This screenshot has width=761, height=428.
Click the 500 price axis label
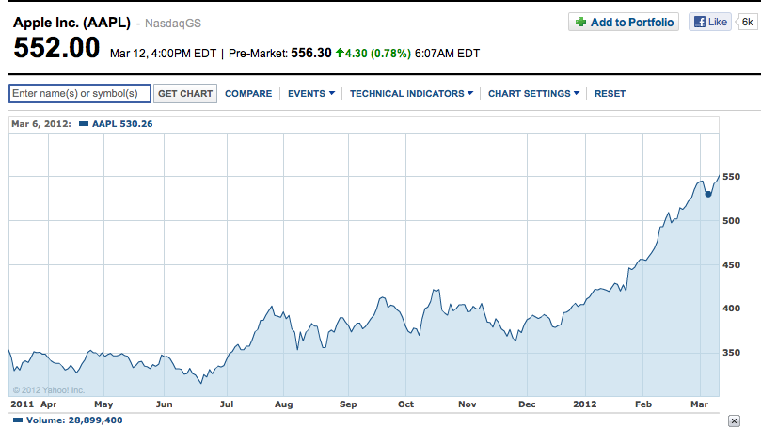pyautogui.click(x=732, y=221)
